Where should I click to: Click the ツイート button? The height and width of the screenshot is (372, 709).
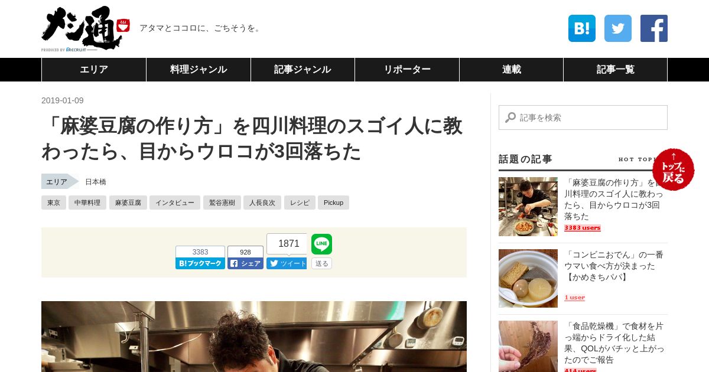(x=287, y=263)
